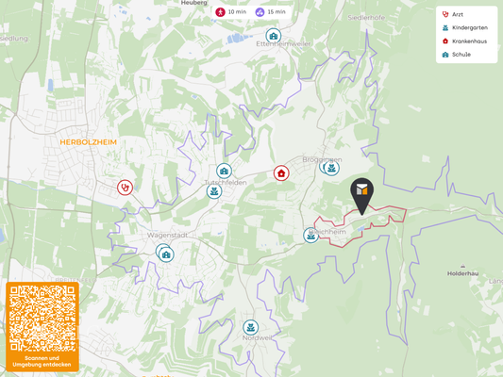The height and width of the screenshot is (377, 503).
Task: Select the kindergarten marker in Tutschfelden
Action: click(x=214, y=191)
